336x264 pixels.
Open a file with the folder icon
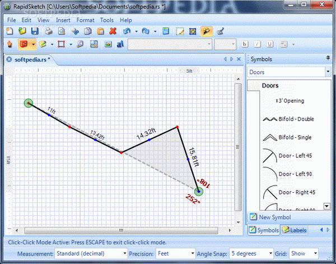[22, 31]
